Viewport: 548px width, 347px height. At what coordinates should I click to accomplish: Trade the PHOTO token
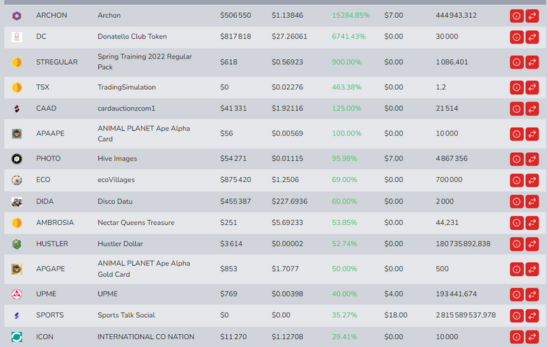tap(532, 159)
